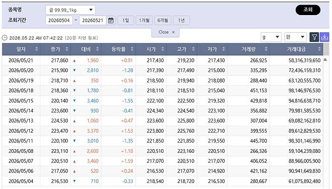Open the 원 currency dropdown
The height and width of the screenshot is (189, 332).
pyautogui.click(x=295, y=37)
